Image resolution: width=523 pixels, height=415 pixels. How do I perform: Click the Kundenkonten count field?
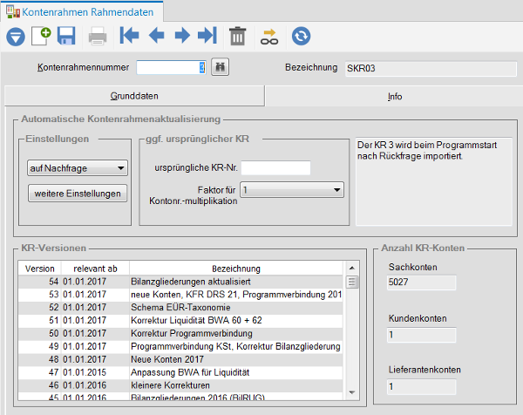(421, 335)
